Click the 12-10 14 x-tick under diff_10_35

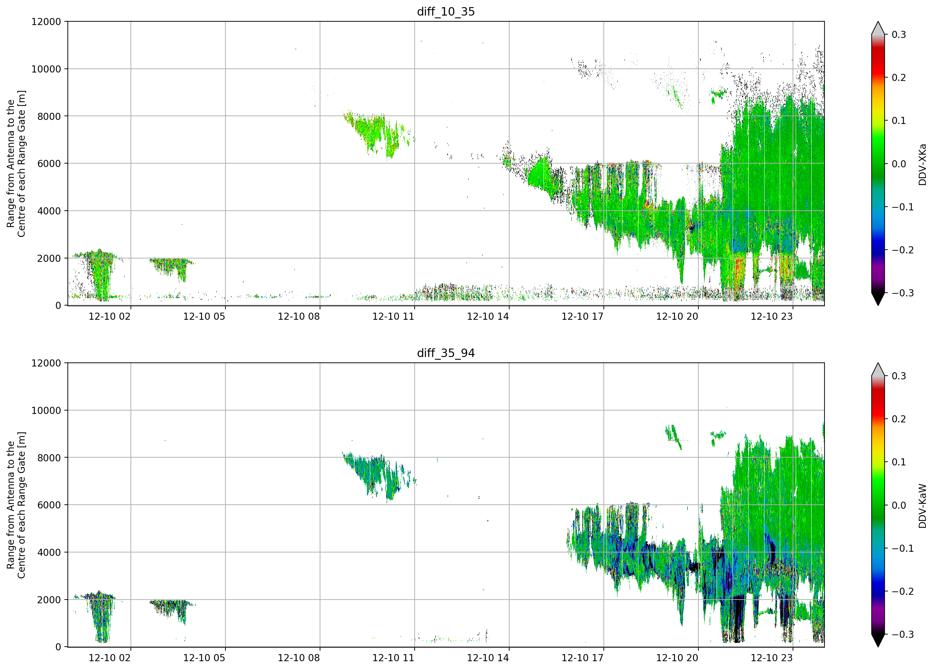click(488, 316)
